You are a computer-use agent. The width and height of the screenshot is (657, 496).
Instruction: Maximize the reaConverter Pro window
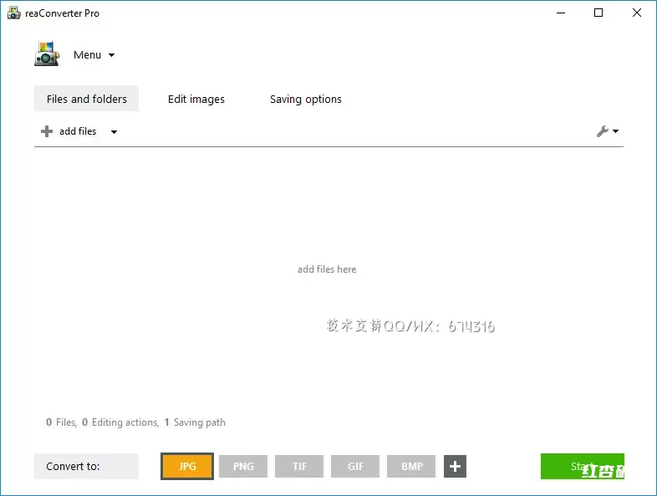tap(598, 13)
